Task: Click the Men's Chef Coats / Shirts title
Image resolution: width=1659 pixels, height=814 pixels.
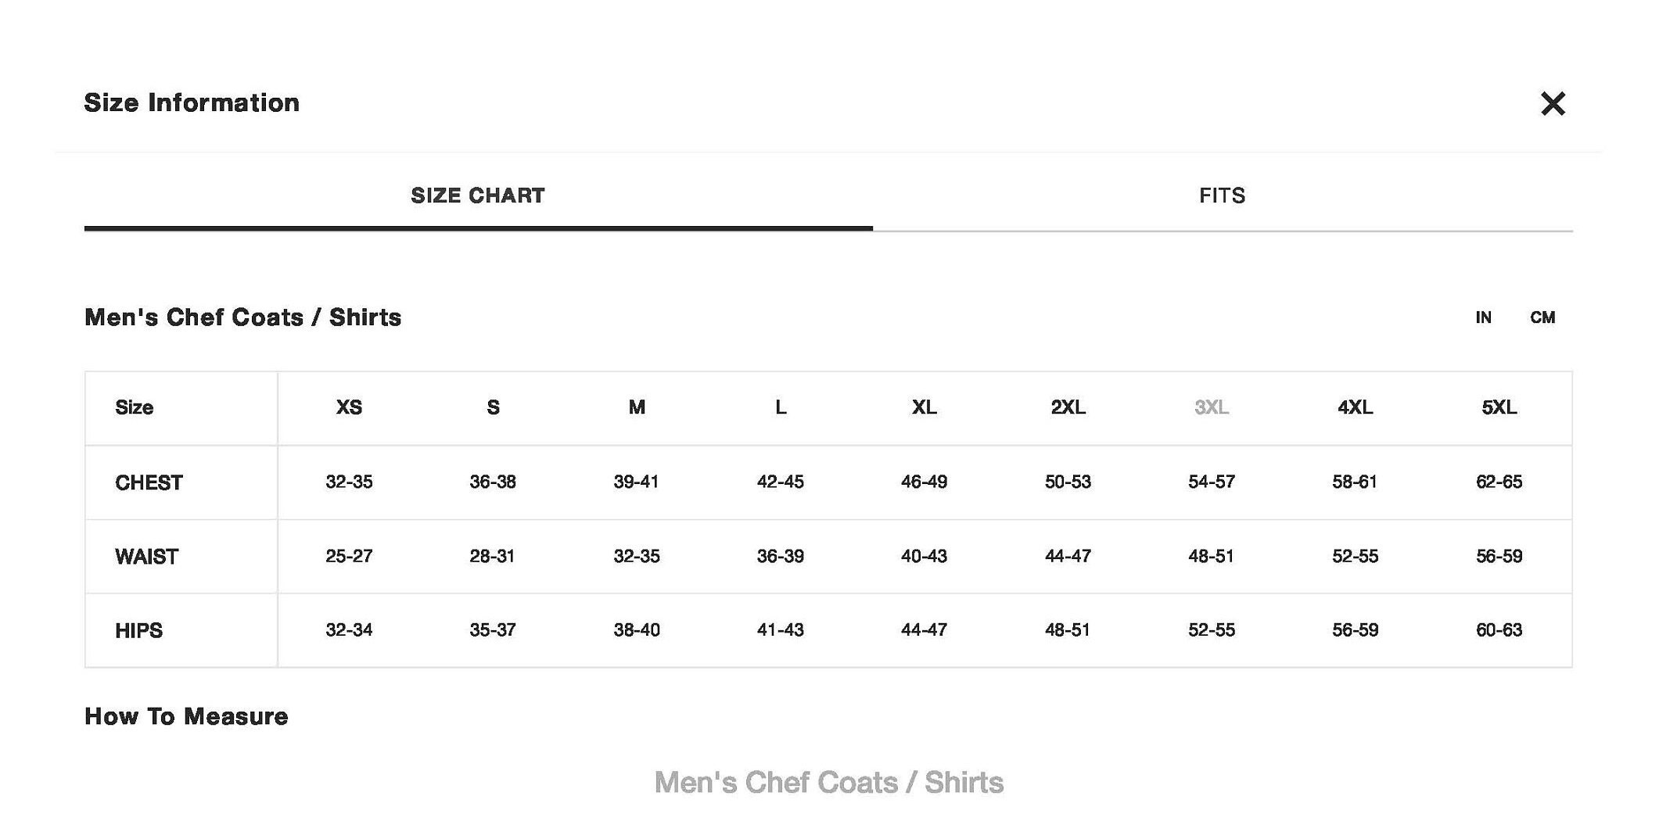Action: 242,317
